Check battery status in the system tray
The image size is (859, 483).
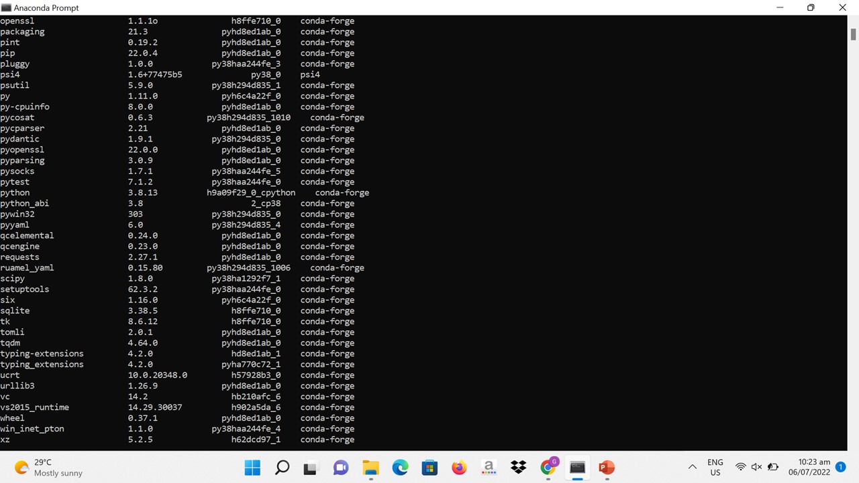[x=773, y=468]
